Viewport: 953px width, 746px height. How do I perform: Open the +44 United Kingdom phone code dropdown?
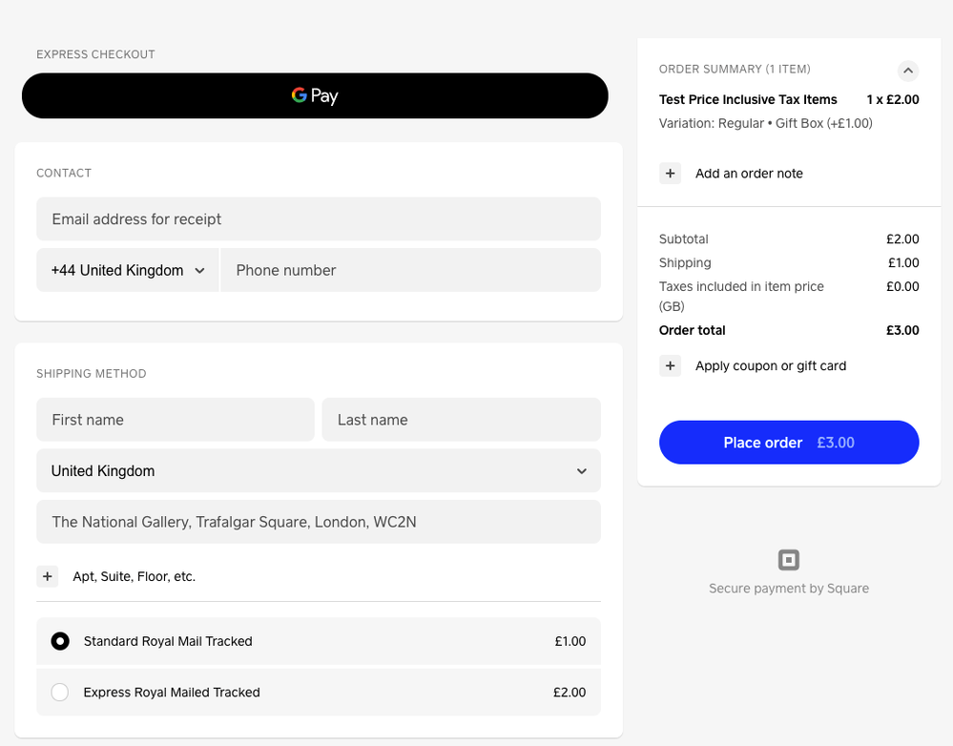tap(128, 270)
